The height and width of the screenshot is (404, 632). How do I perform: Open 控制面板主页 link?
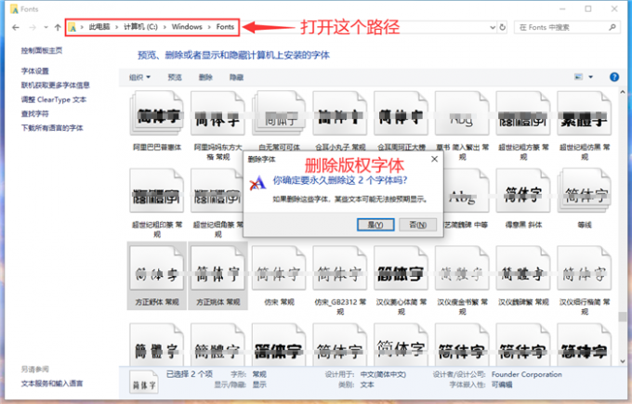pos(42,50)
